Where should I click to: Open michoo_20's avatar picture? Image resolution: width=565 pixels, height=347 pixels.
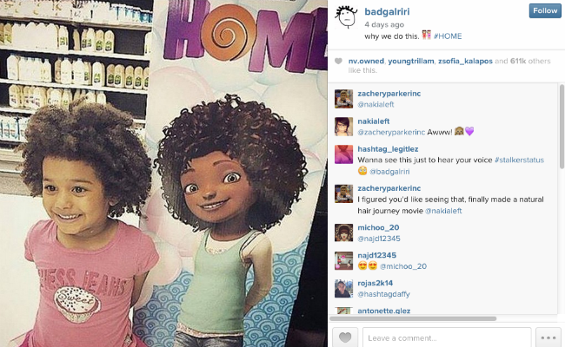pyautogui.click(x=343, y=232)
